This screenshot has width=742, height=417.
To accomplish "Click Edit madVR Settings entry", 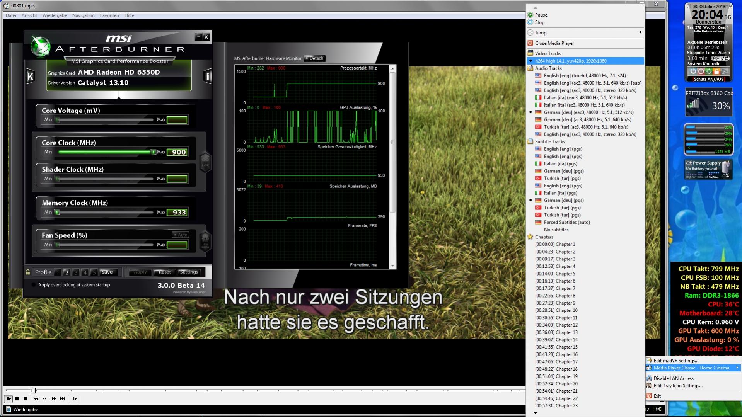I will point(694,361).
